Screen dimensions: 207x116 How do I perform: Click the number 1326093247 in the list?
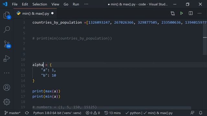pos(99,23)
